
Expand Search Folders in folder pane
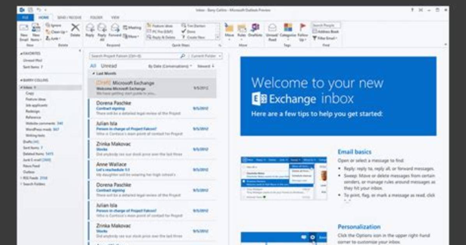click(x=21, y=184)
